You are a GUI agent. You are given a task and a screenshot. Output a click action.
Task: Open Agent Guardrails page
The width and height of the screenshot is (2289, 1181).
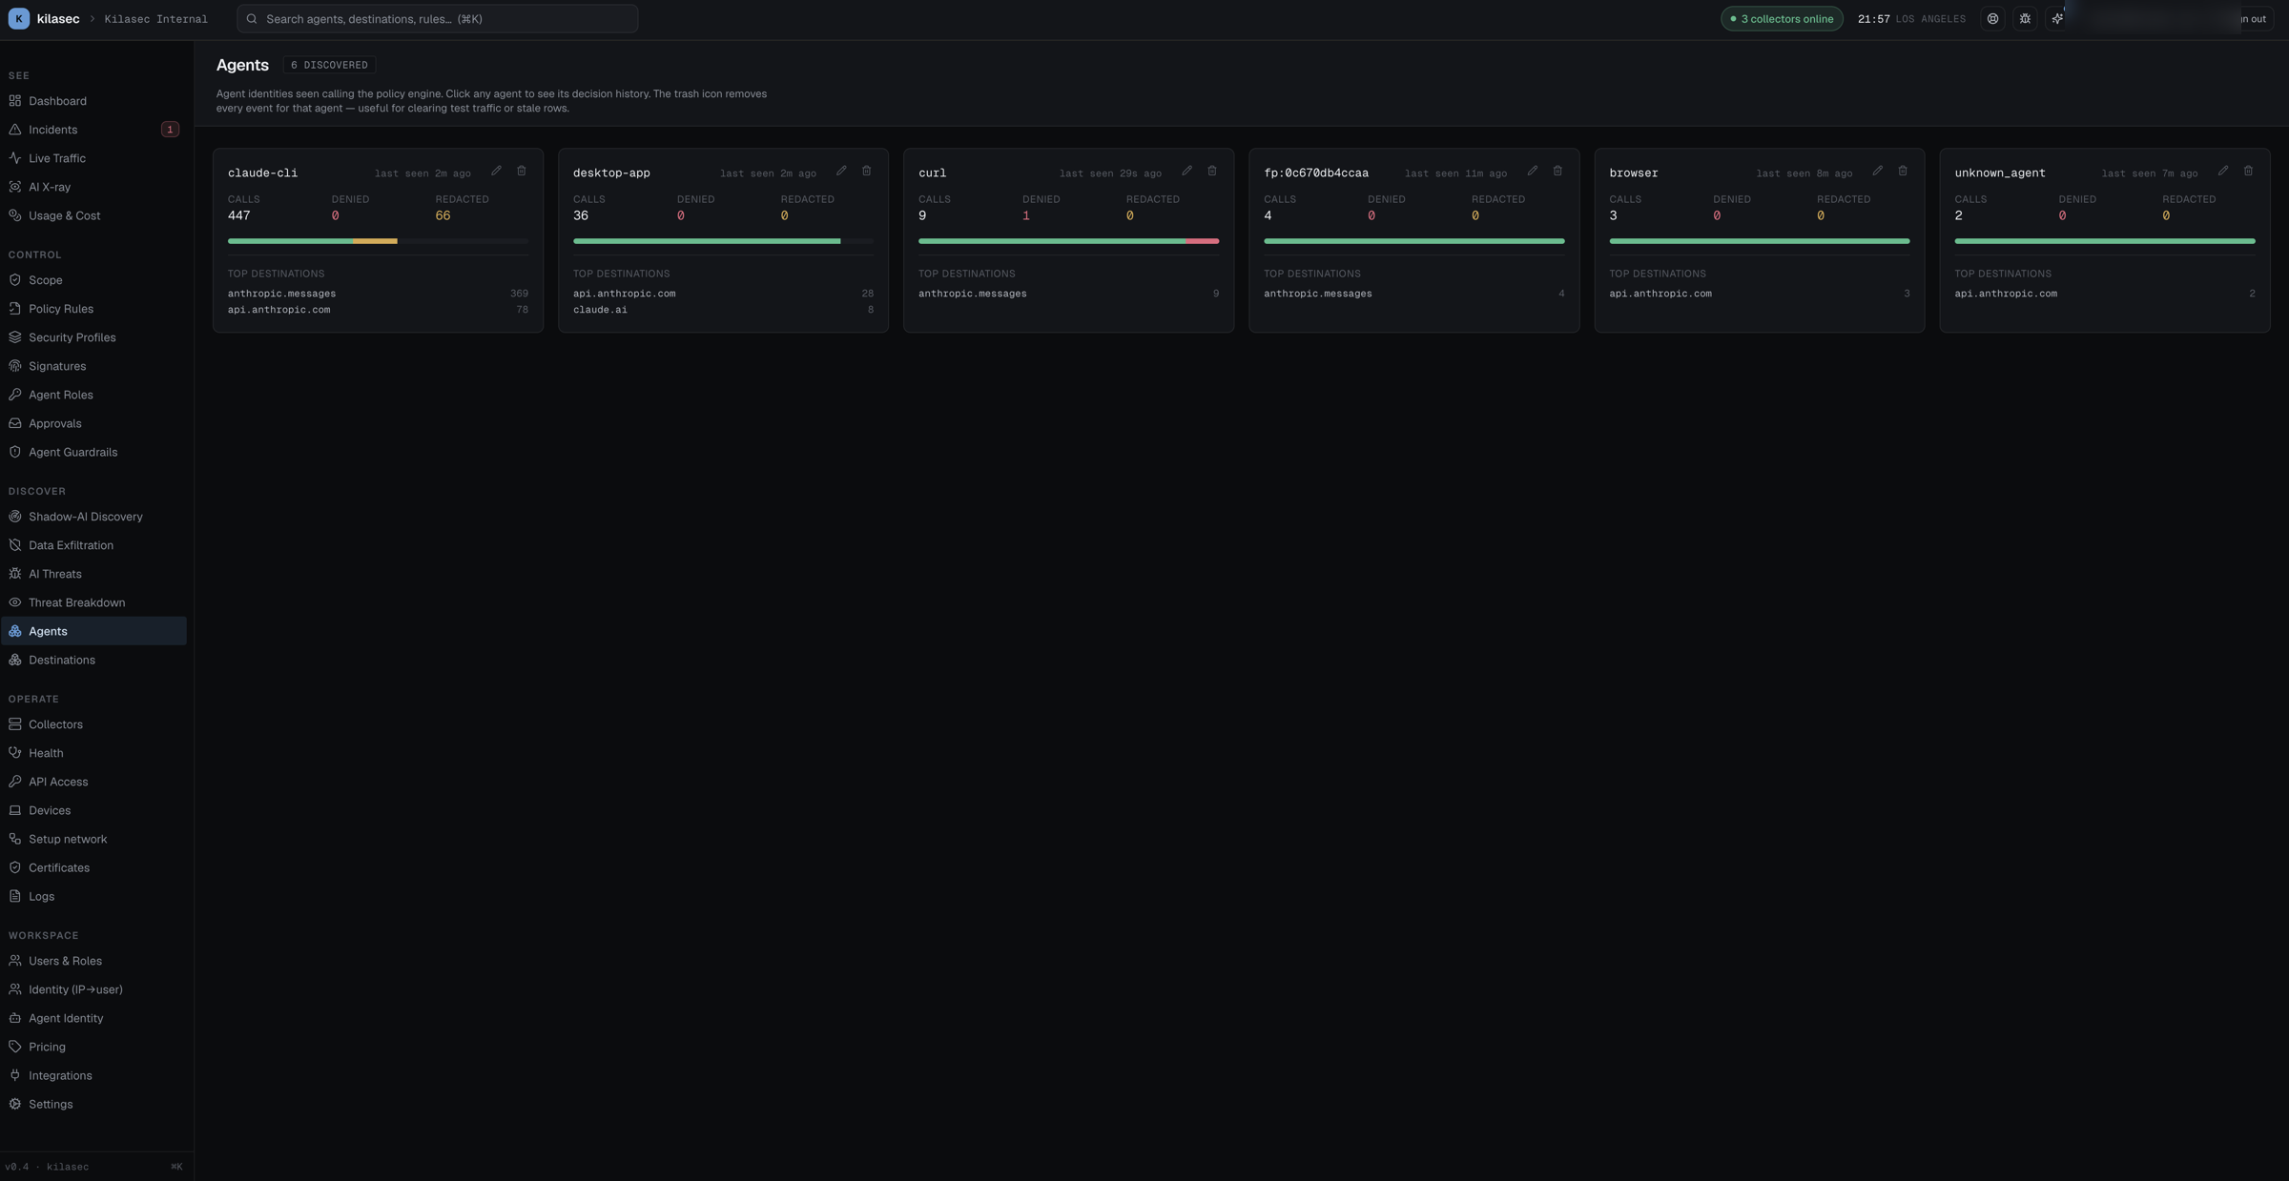[93, 452]
